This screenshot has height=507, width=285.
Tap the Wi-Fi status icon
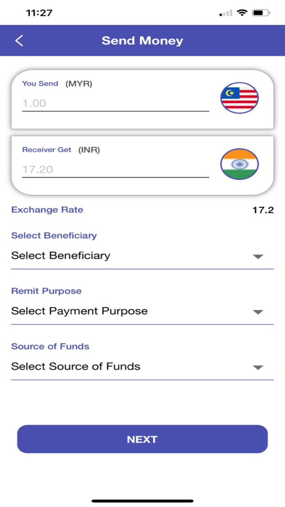(x=242, y=13)
